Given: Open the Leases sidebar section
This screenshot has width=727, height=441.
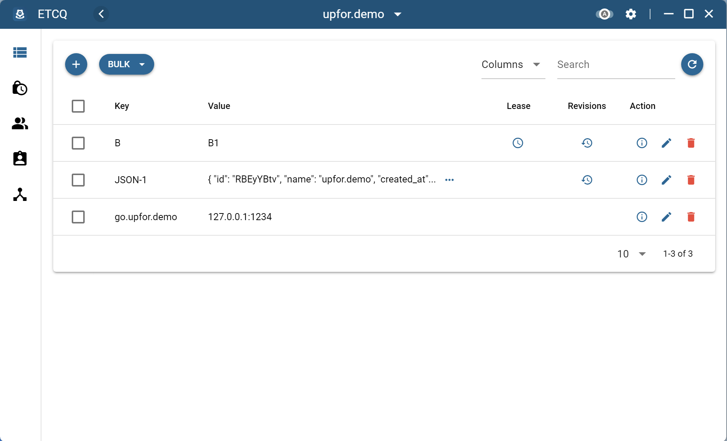Looking at the screenshot, I should coord(20,88).
